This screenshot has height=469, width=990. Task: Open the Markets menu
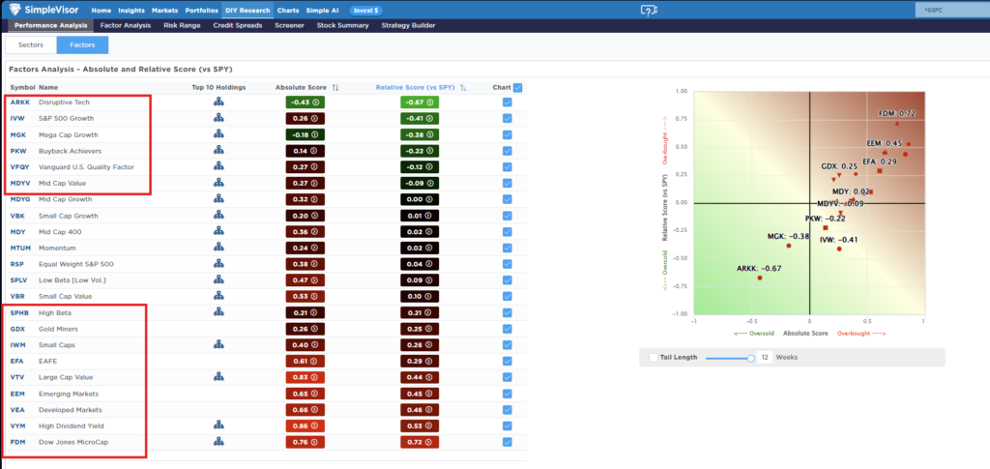[x=164, y=11]
